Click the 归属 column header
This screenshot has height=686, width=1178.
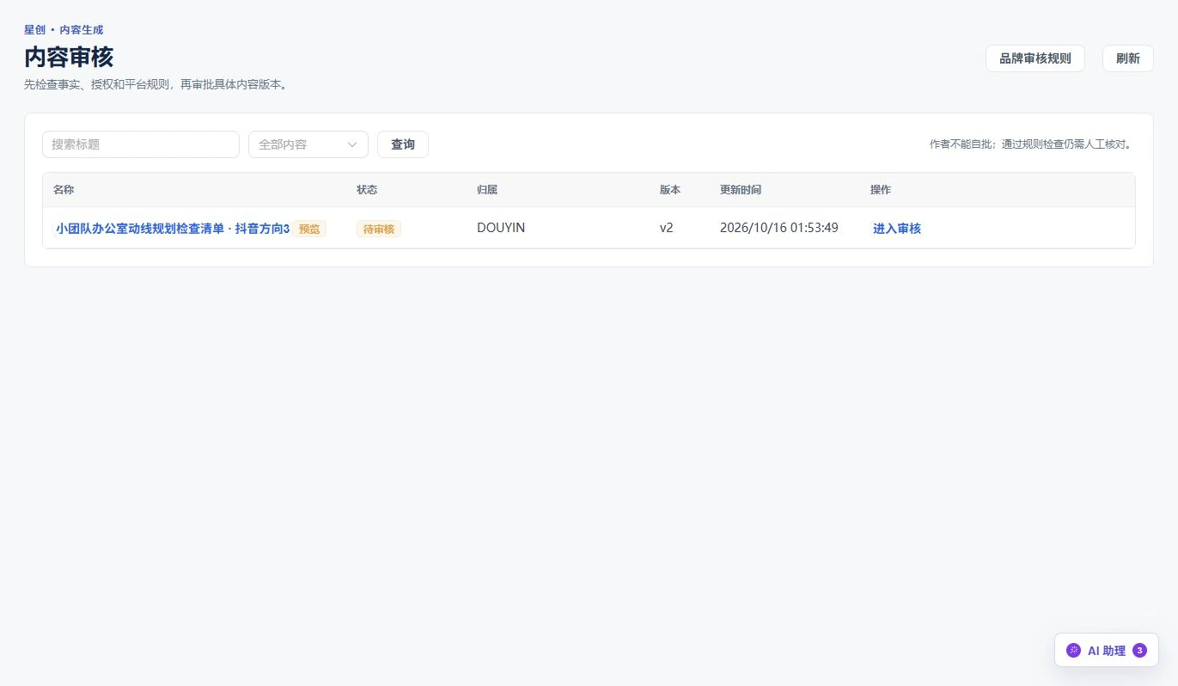pos(487,190)
